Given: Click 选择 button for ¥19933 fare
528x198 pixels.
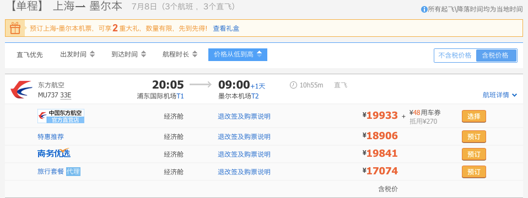Looking at the screenshot, I should (474, 116).
